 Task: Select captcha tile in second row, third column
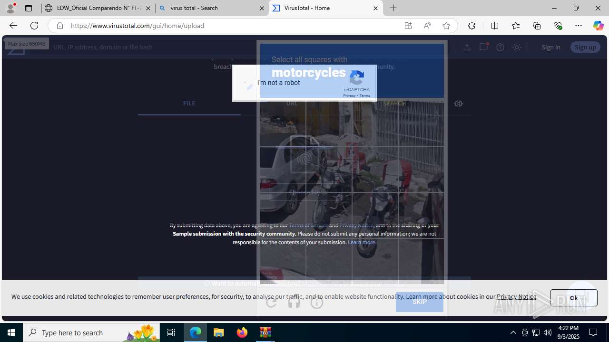(x=375, y=169)
